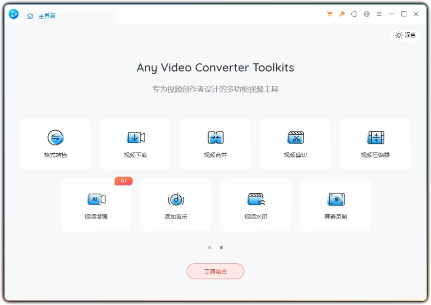Click the 格式转换 label text
This screenshot has height=305, width=431.
(x=56, y=155)
